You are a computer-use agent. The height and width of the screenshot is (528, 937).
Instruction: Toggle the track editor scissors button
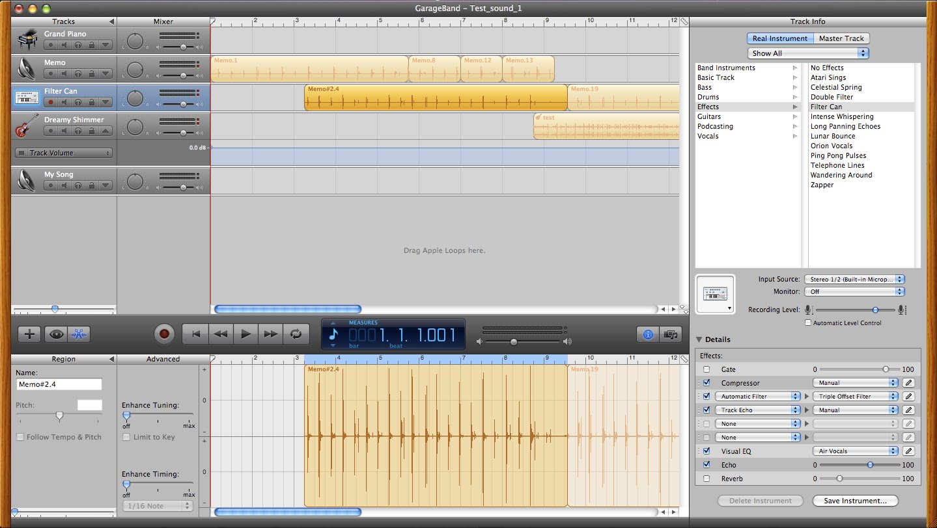(79, 334)
